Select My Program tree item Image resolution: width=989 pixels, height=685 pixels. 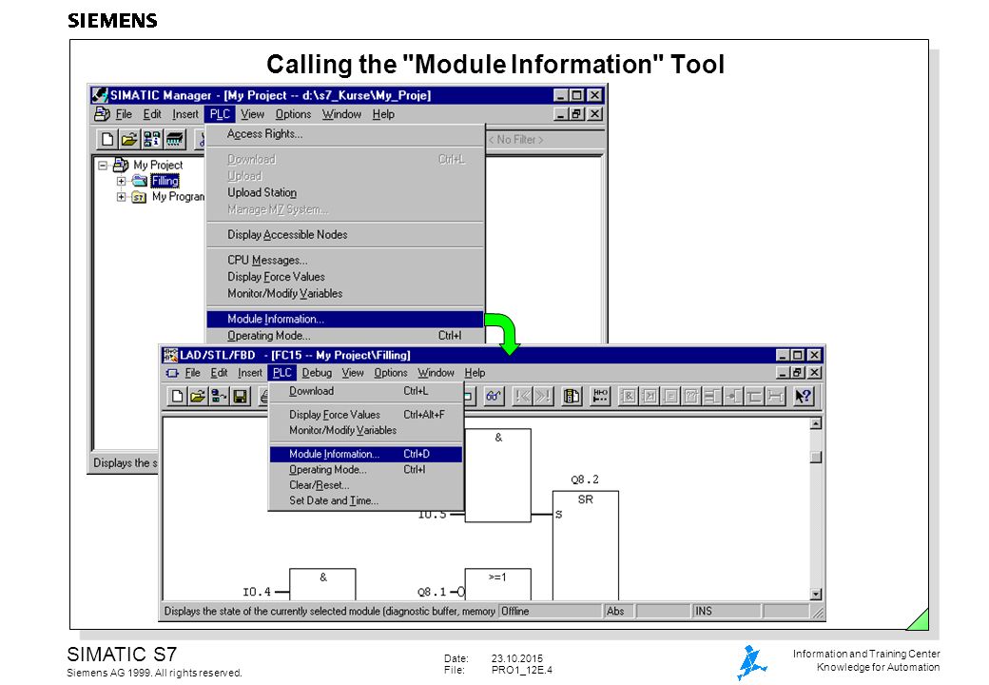[x=178, y=197]
